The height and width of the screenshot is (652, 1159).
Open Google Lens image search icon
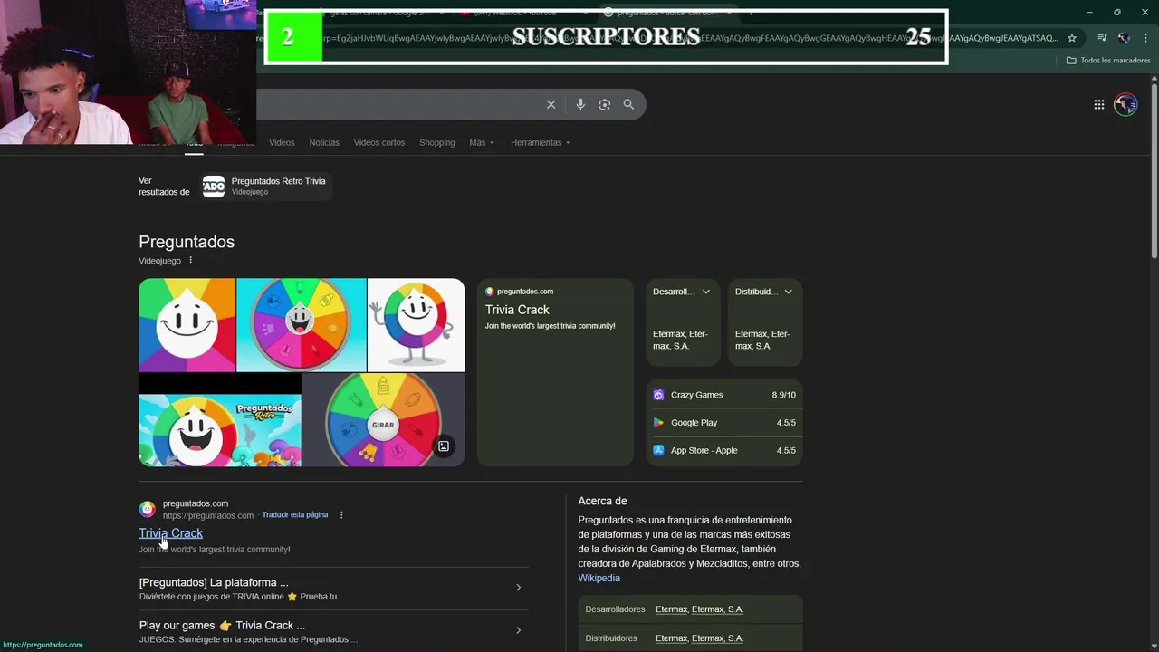pos(605,104)
